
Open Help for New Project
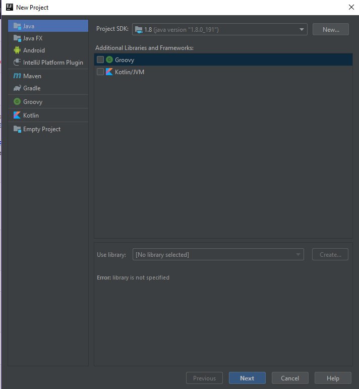tap(333, 378)
